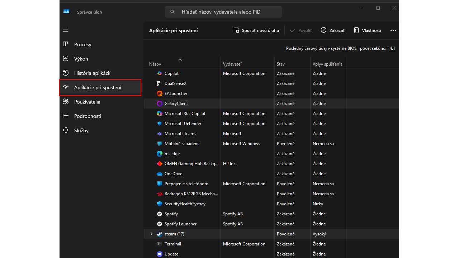Click the Spotify icon in the Spotify row
Viewport: 459px width, 258px height.
pyautogui.click(x=160, y=214)
